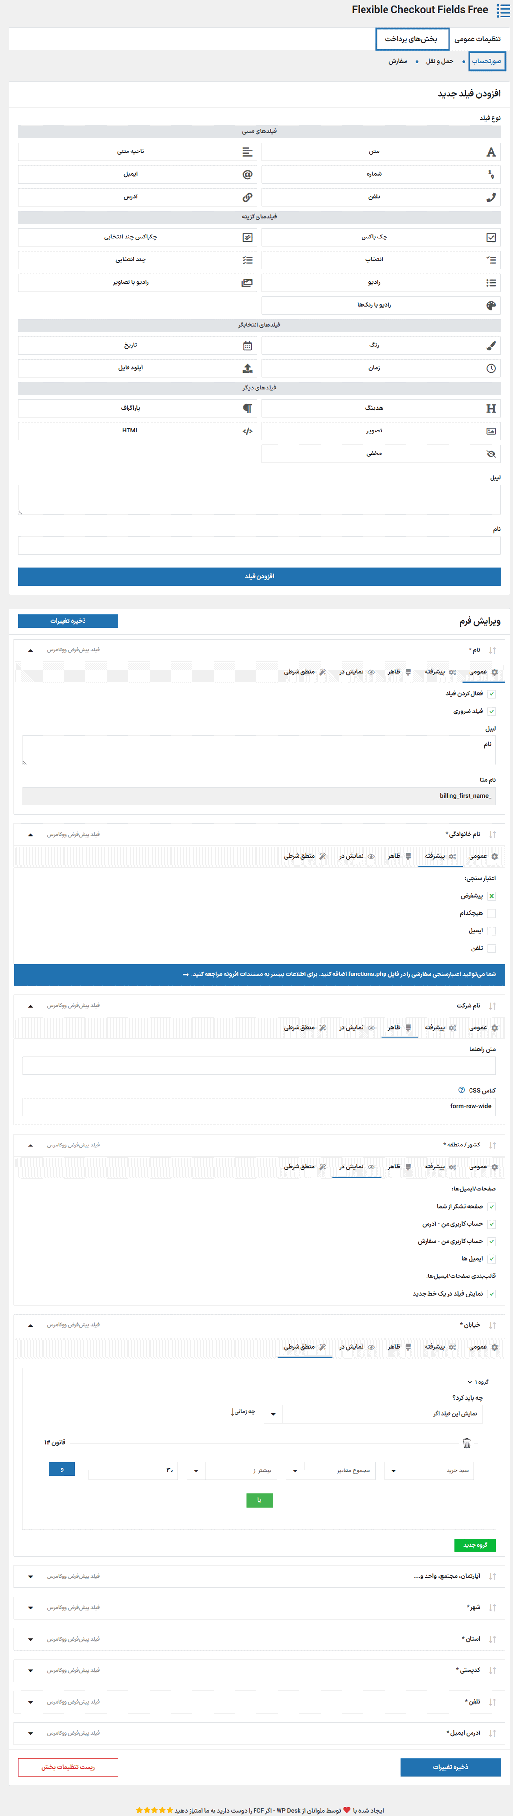Screen dimensions: 513x1816
Task: Uncheck the 'فیلد ضروری' checkbox
Action: point(491,712)
